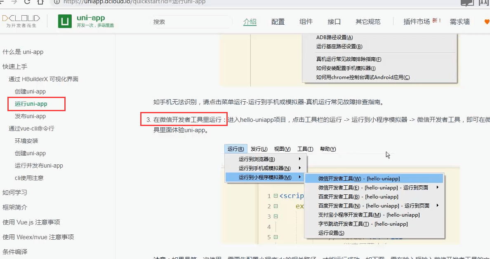Open the 其它规范 nav tab

[x=368, y=22]
